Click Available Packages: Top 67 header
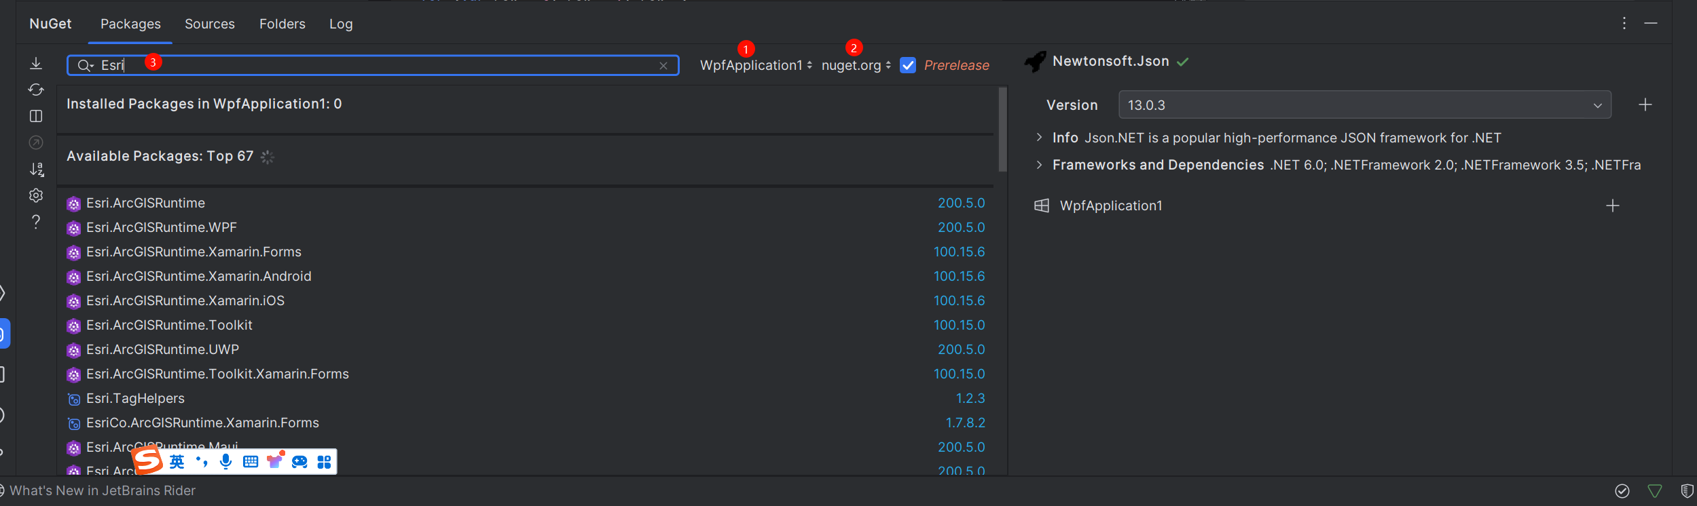Screen dimensions: 1697x506 pyautogui.click(x=160, y=156)
